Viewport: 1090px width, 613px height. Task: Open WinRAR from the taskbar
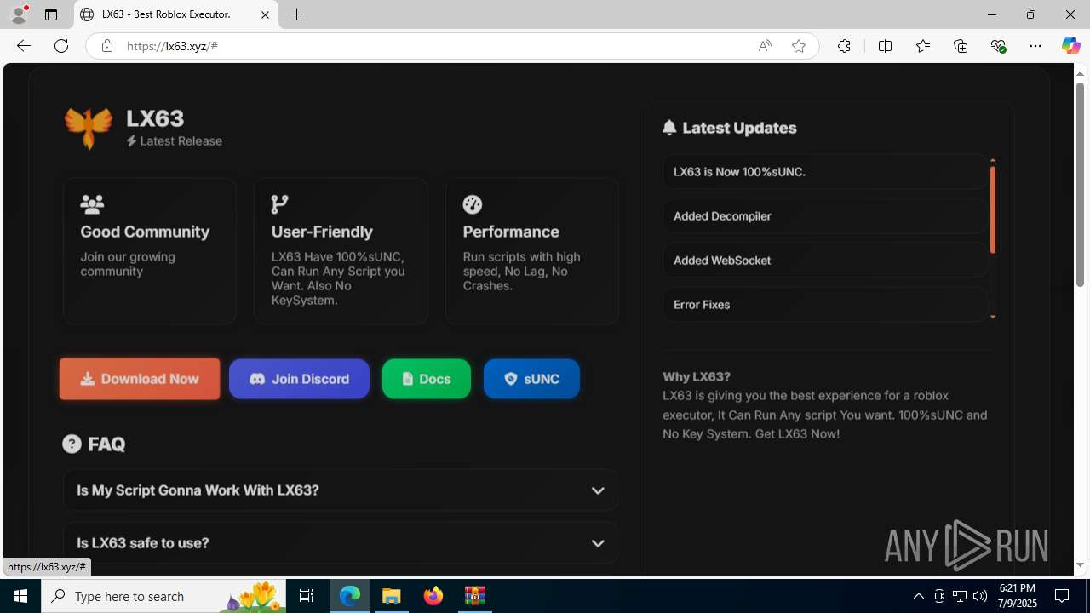475,596
